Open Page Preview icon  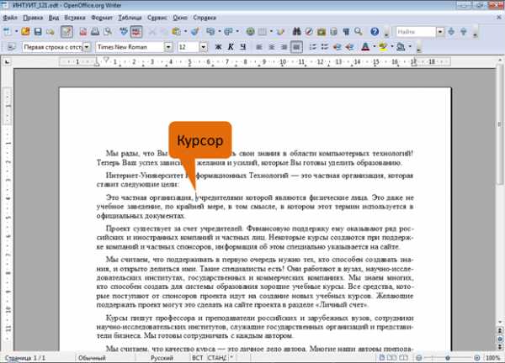click(108, 31)
